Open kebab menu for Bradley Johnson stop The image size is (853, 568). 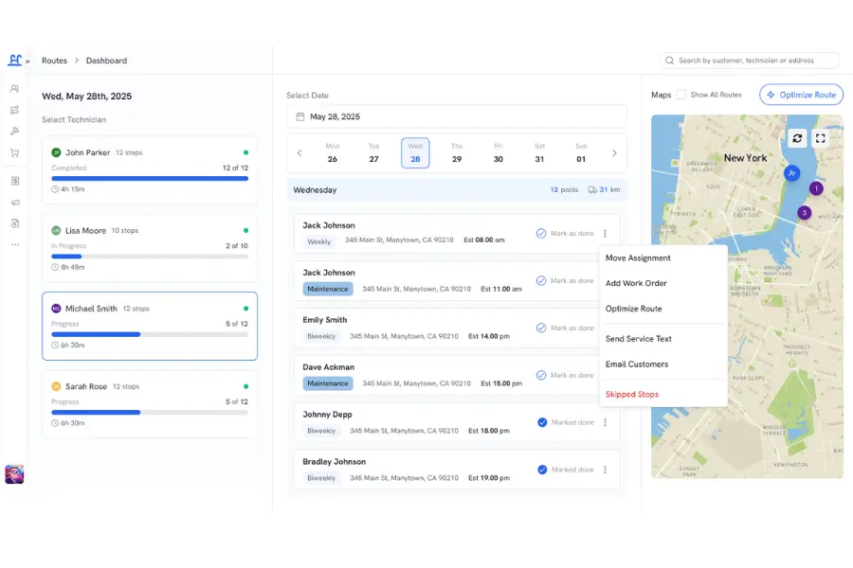point(605,470)
